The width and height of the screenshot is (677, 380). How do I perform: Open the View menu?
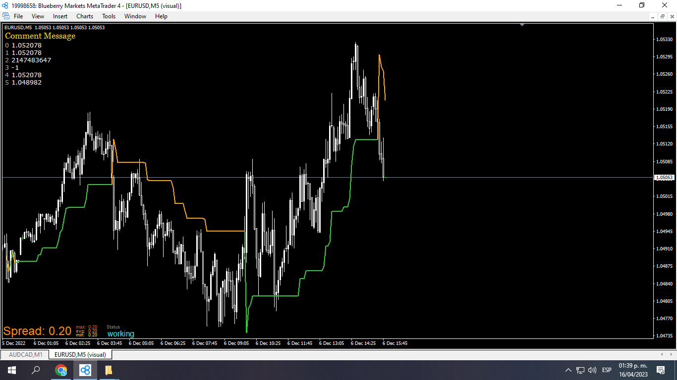[x=38, y=16]
